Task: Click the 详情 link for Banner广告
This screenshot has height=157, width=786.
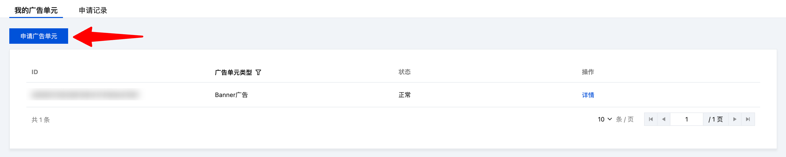Action: pos(588,95)
